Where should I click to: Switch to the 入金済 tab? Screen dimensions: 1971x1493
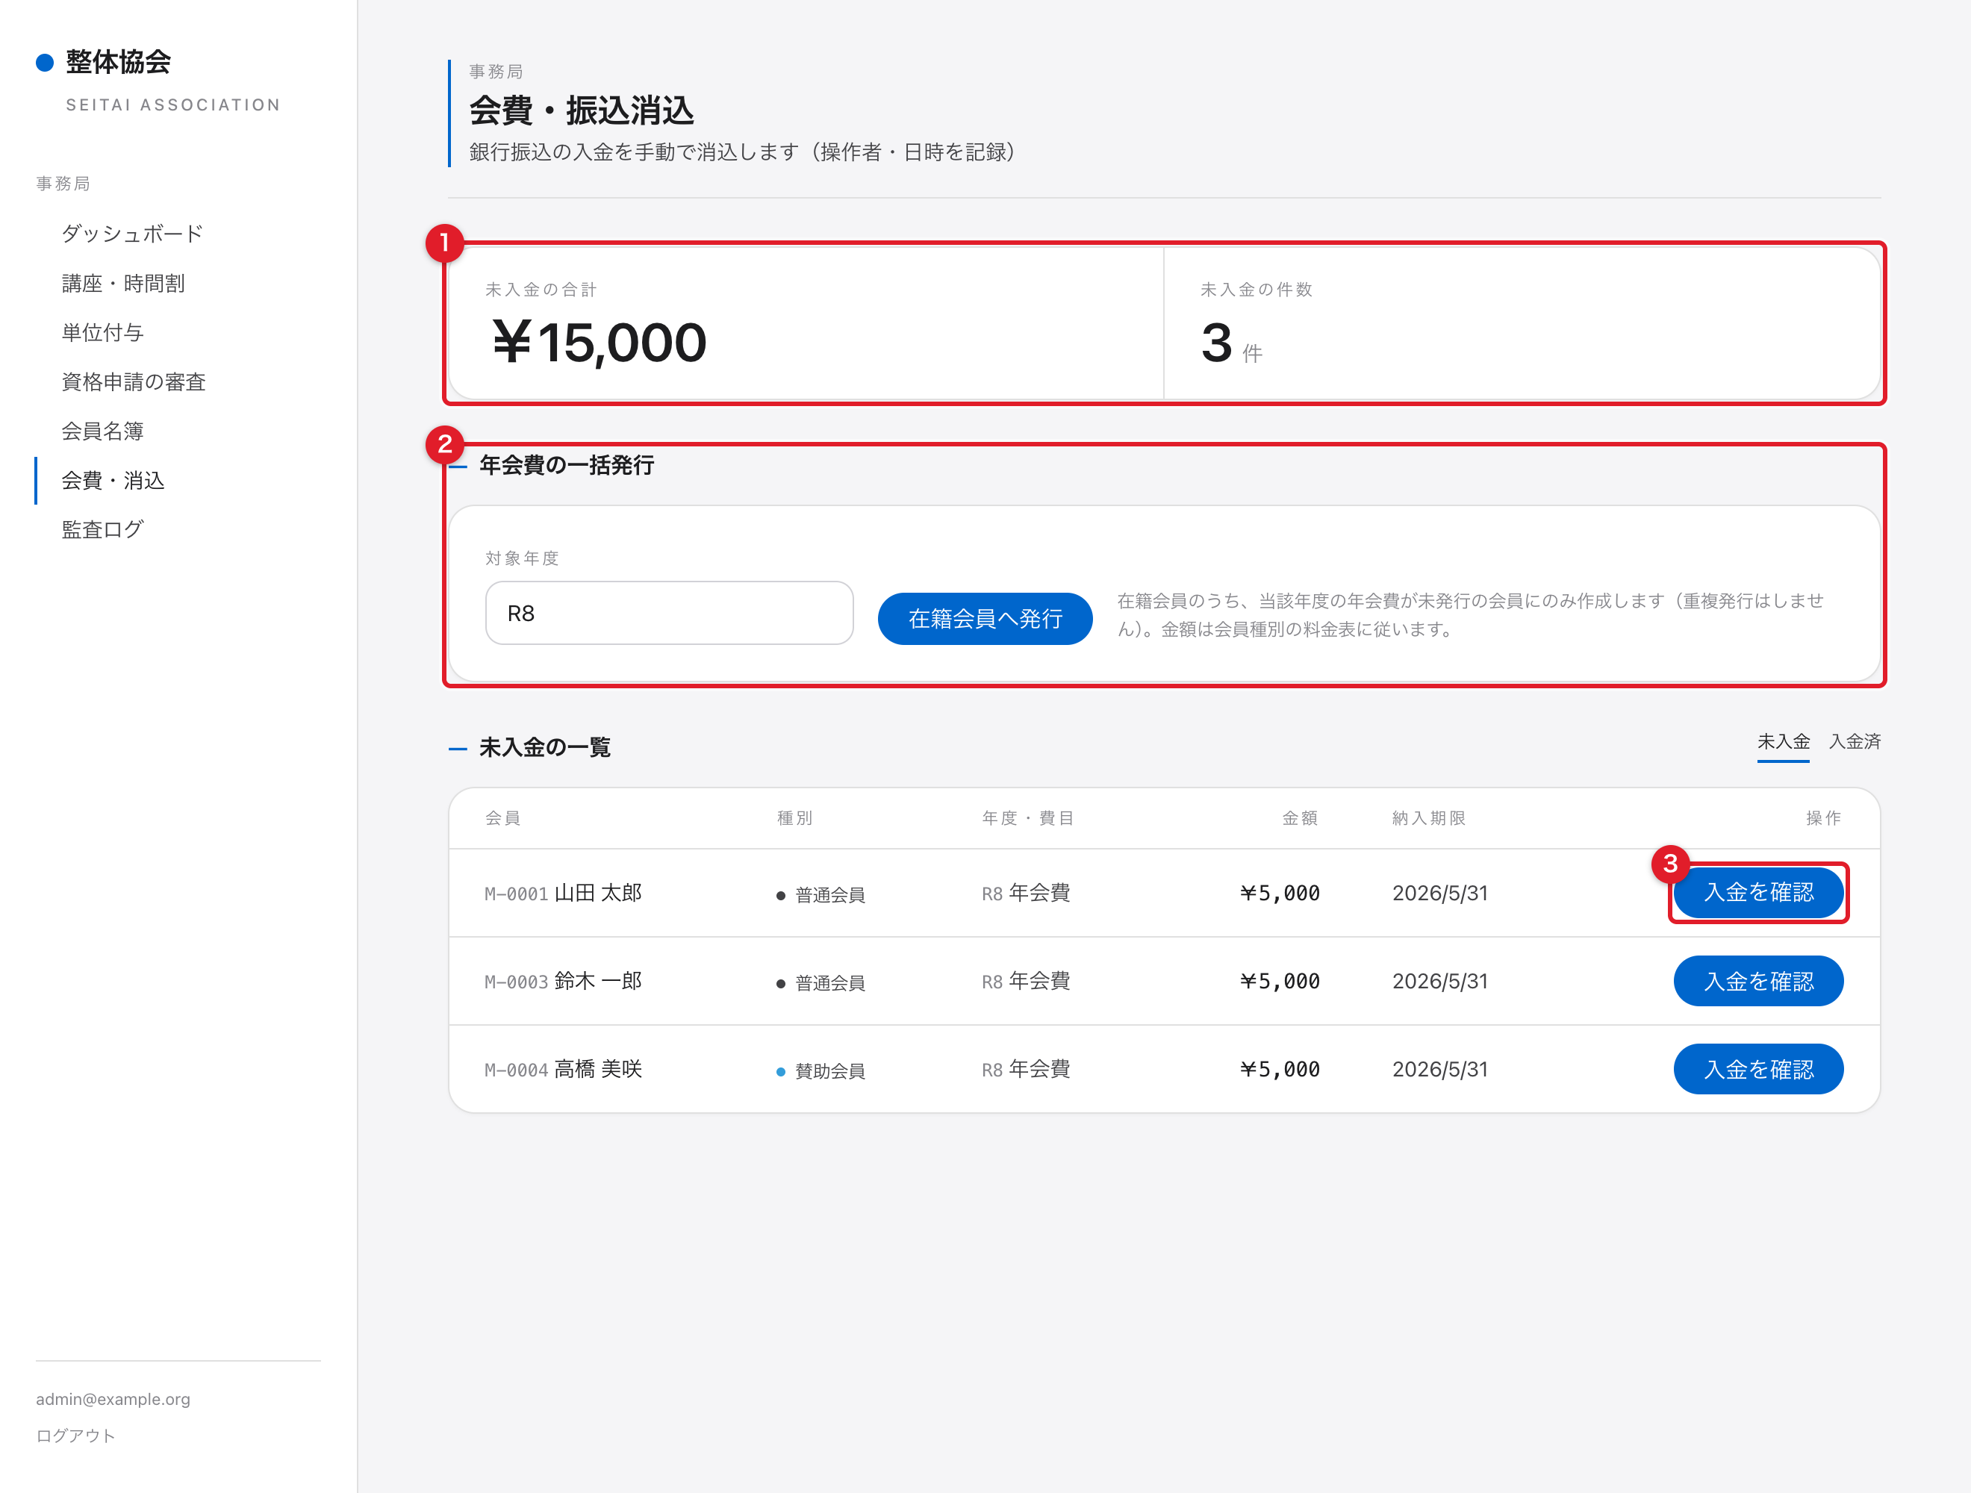pyautogui.click(x=1855, y=741)
